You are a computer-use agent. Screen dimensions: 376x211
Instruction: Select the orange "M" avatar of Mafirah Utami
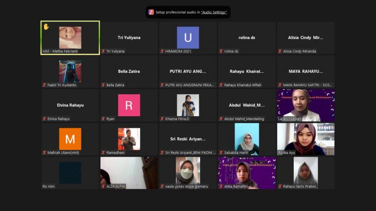[x=70, y=139]
